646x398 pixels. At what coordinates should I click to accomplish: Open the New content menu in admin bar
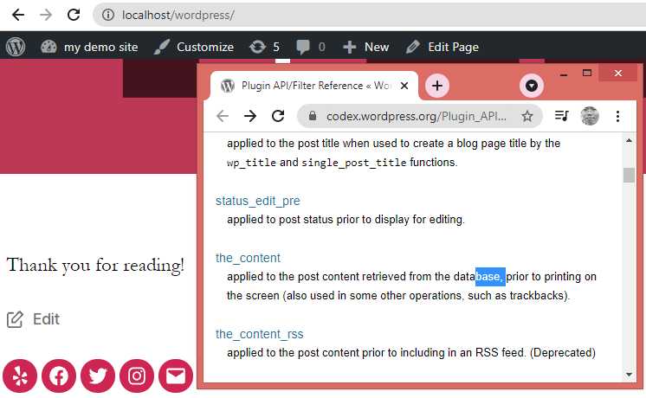(x=365, y=47)
